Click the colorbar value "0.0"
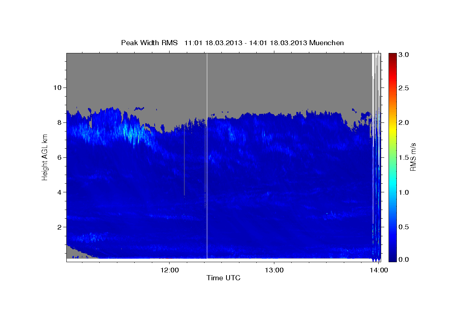This screenshot has width=471, height=314. 404,259
